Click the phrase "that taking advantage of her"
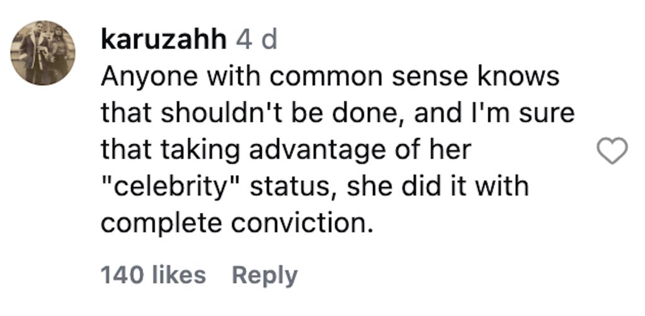The height and width of the screenshot is (316, 645). click(x=286, y=150)
